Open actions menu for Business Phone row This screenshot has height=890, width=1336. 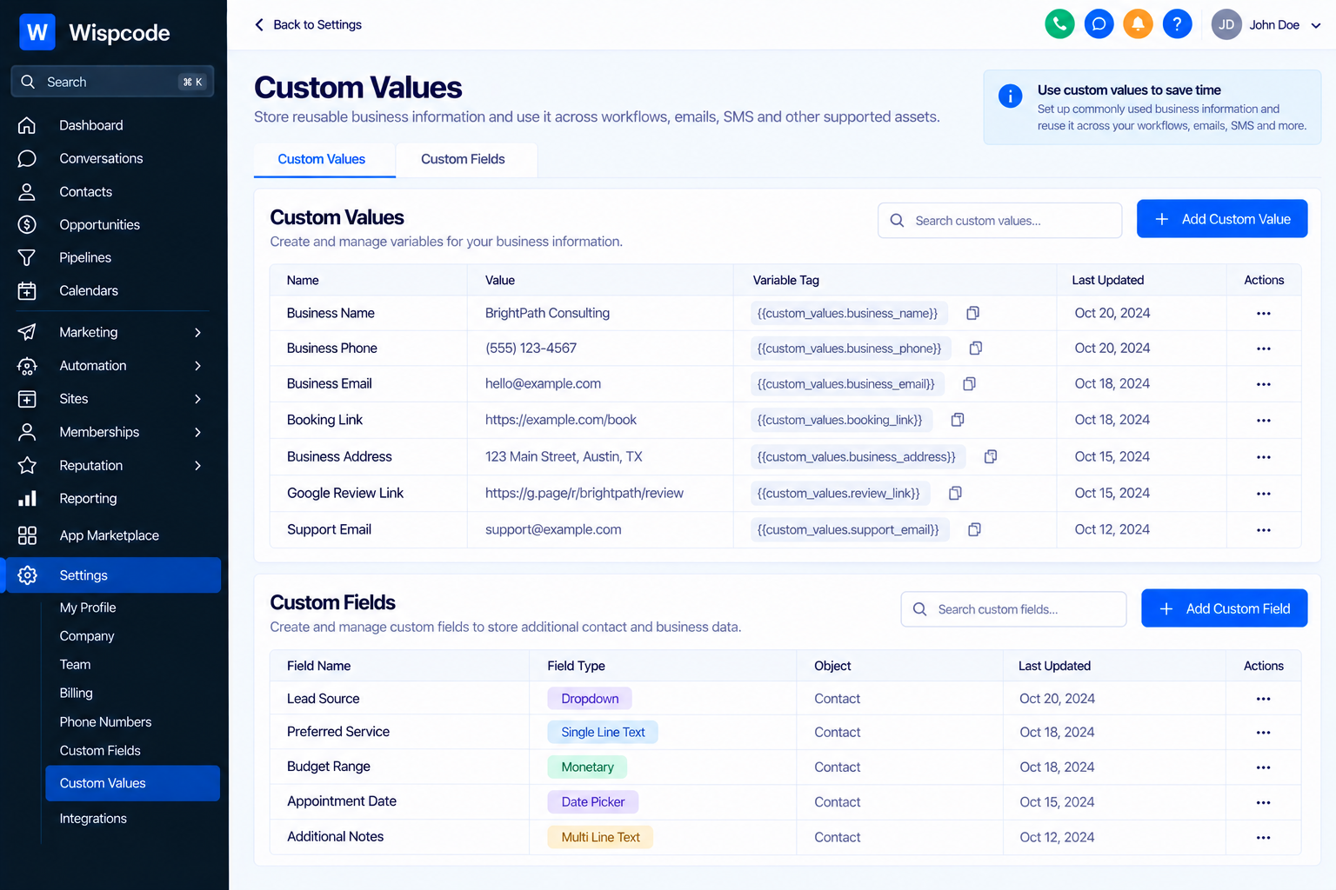coord(1264,349)
